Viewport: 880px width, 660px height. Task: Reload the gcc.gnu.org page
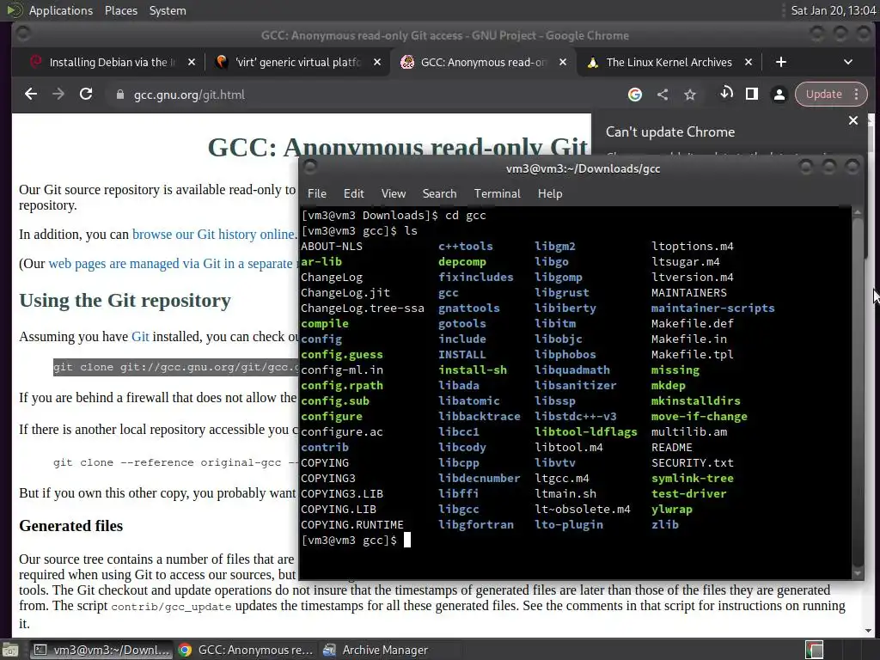[x=86, y=95]
